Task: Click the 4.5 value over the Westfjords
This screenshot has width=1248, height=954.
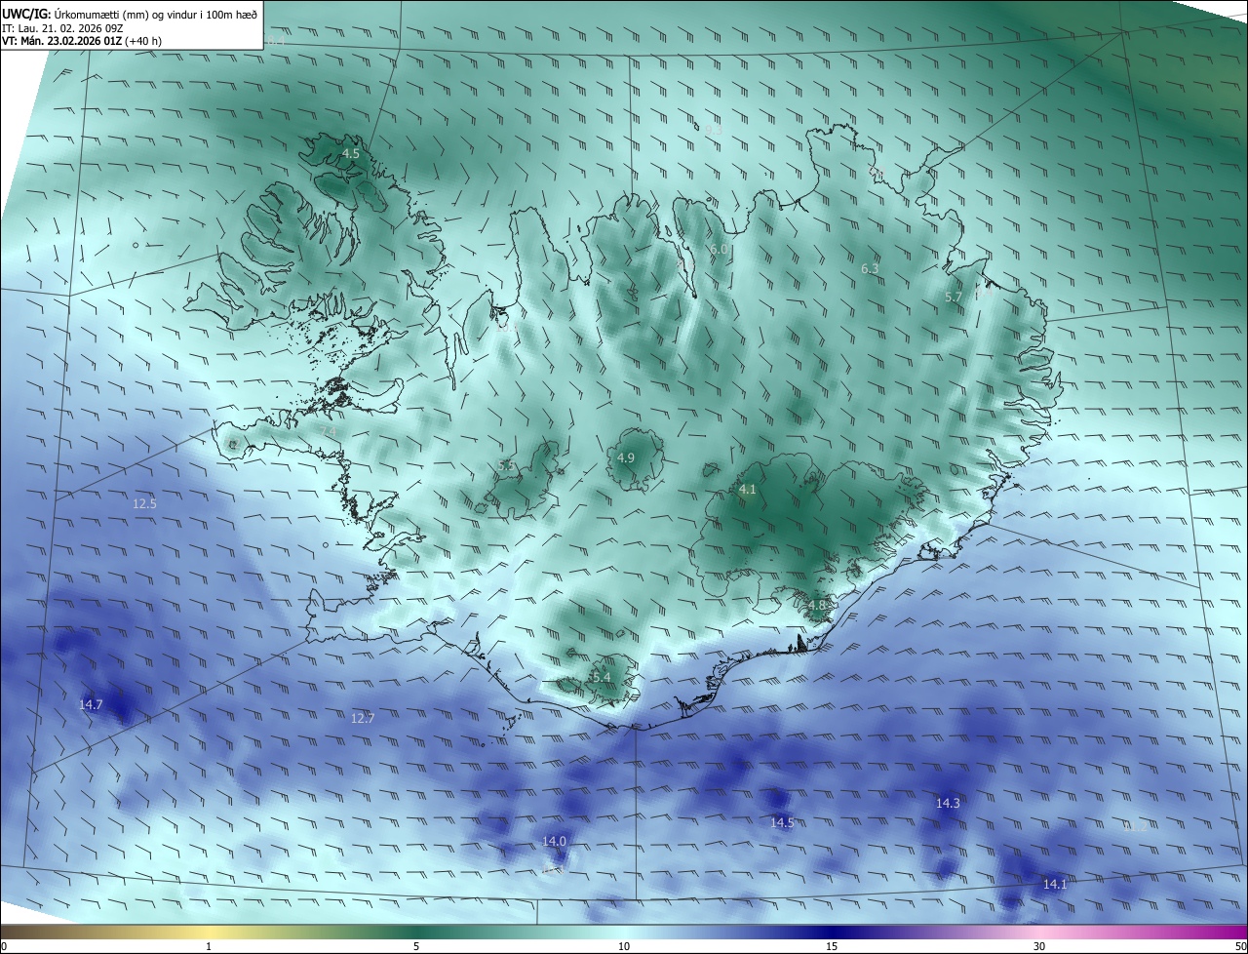Action: [x=350, y=154]
